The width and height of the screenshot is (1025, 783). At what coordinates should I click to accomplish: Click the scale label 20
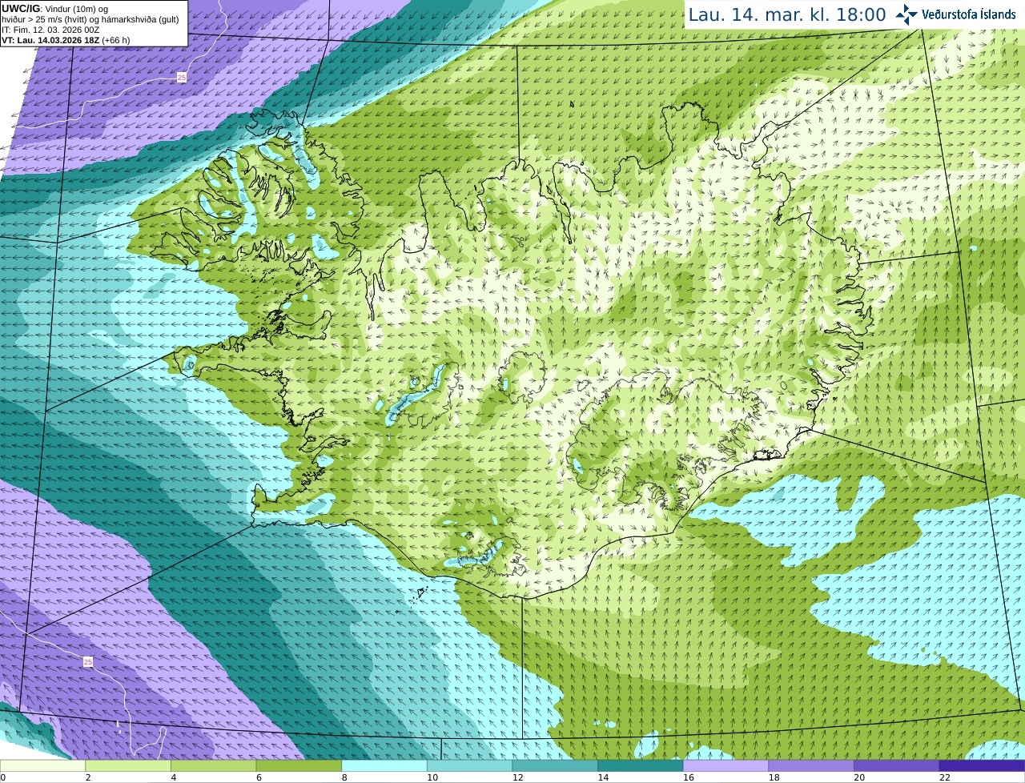tap(859, 777)
